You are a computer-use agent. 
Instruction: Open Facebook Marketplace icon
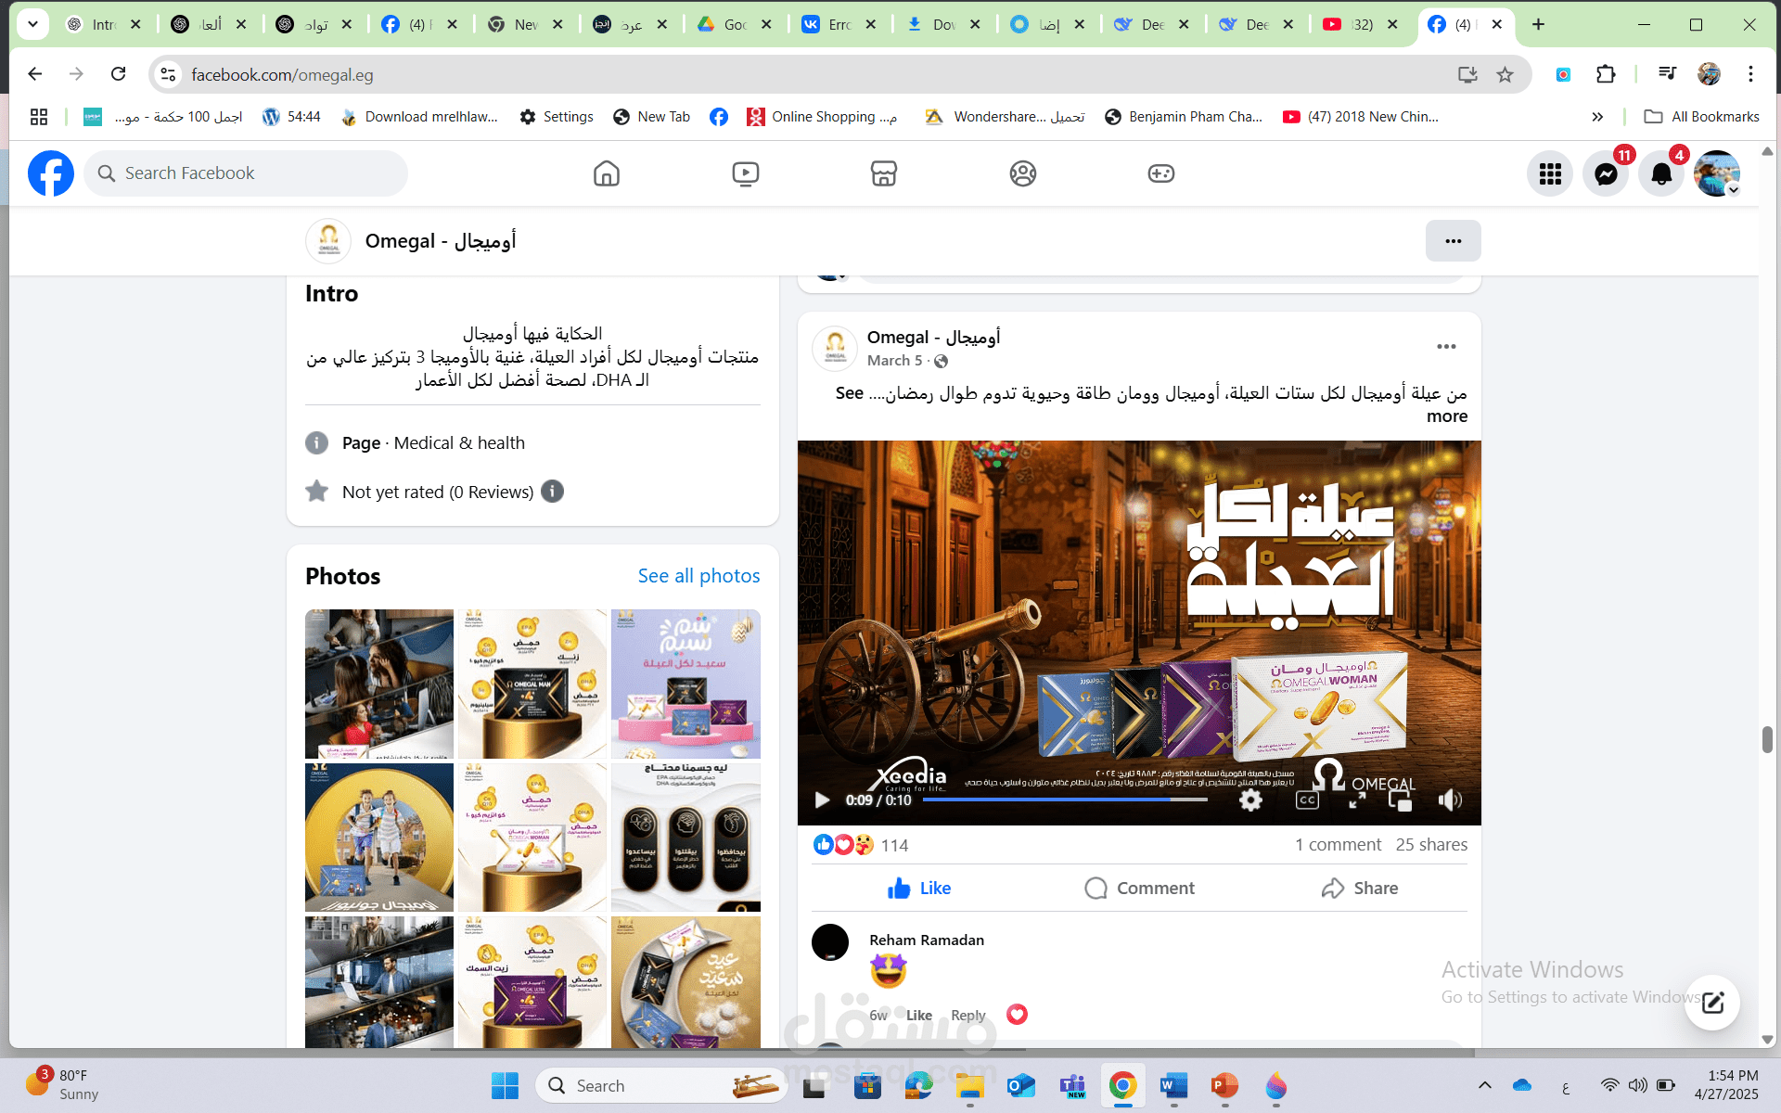click(x=883, y=173)
